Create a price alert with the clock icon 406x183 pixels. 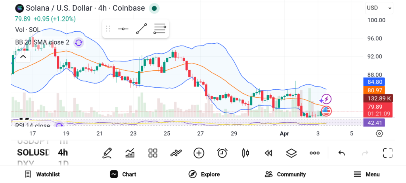(x=222, y=153)
